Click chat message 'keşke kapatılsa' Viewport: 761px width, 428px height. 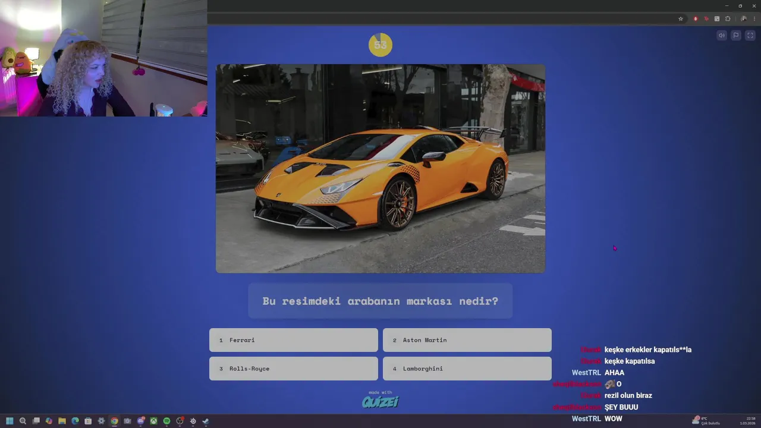coord(630,361)
